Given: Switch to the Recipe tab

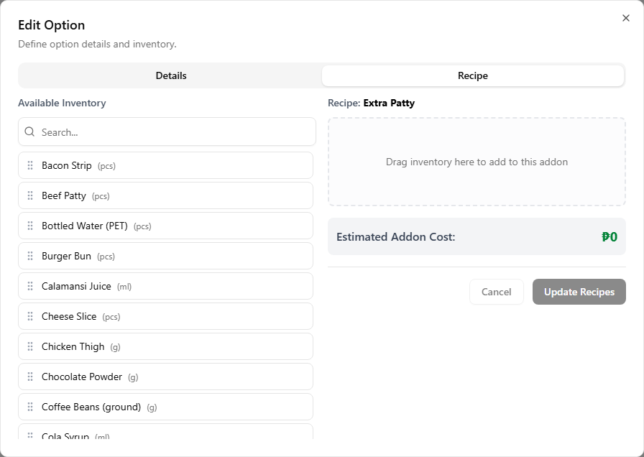Looking at the screenshot, I should (x=473, y=75).
